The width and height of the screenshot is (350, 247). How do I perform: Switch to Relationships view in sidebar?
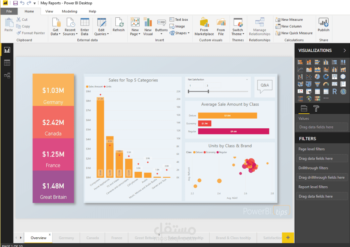click(7, 75)
